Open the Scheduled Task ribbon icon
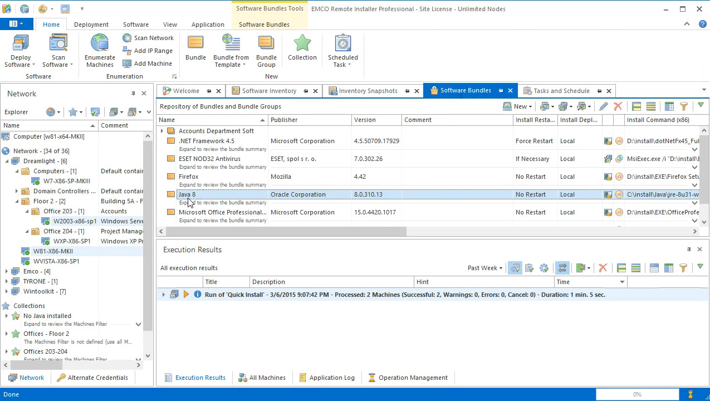The width and height of the screenshot is (710, 401). [342, 45]
